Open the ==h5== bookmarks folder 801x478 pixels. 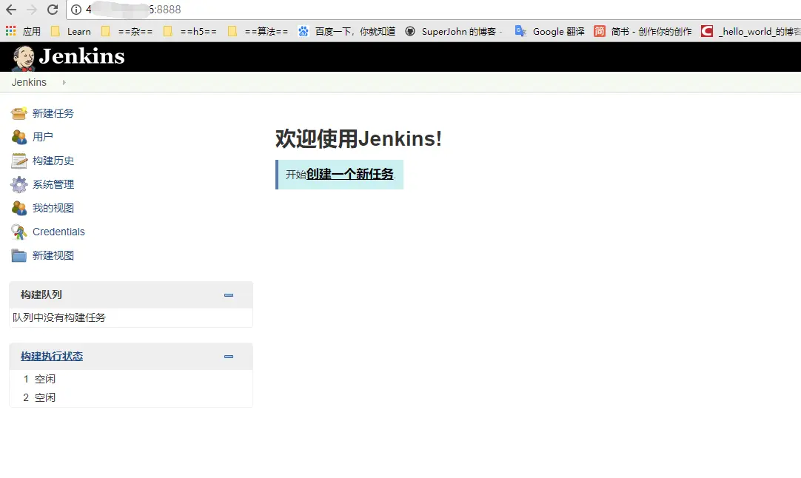[x=190, y=32]
